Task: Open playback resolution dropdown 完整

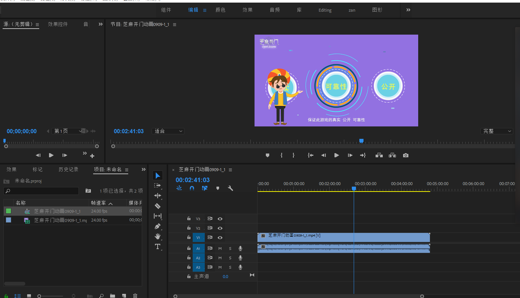Action: tap(497, 131)
